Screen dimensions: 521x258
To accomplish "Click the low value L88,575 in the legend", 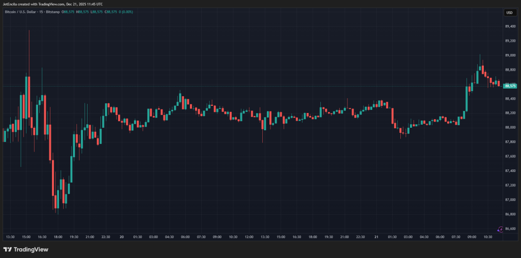I will pos(96,12).
